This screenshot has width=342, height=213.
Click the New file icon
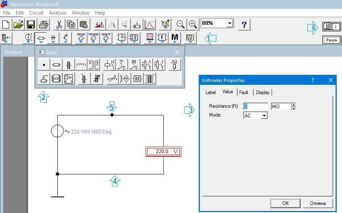[x=6, y=25]
